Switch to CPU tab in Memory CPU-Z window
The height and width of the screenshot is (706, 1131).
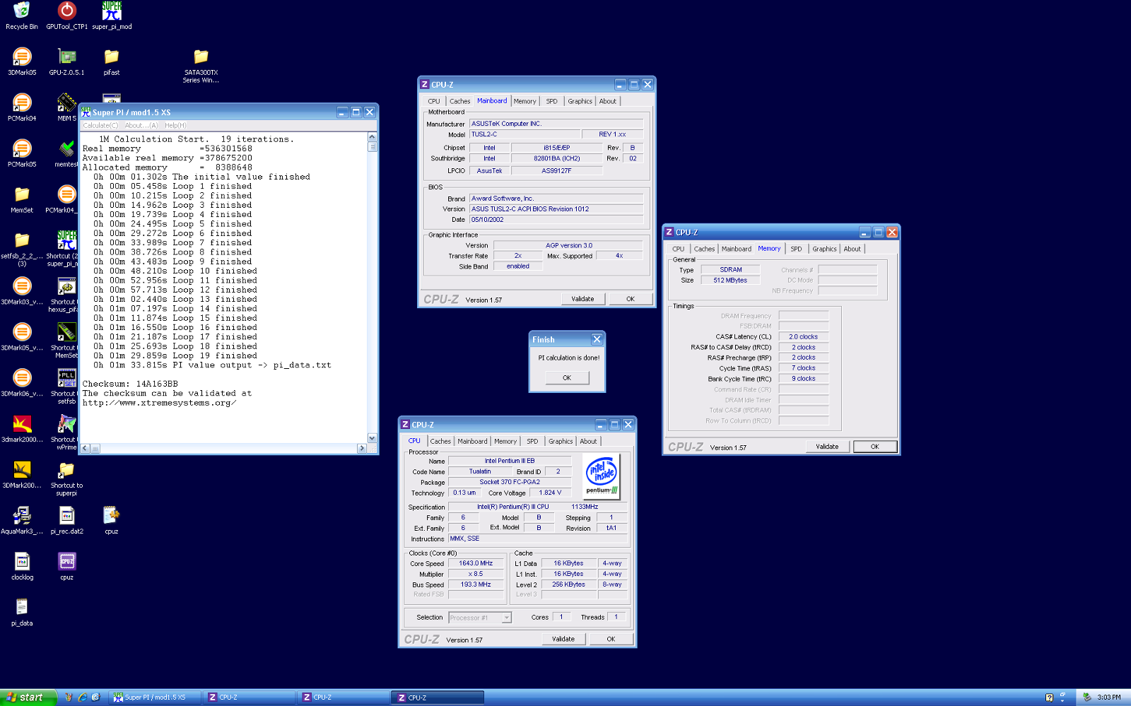click(x=679, y=249)
